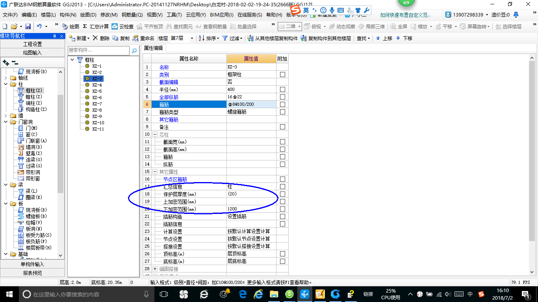Click 复制构件到其他楼层 icon
The width and height of the screenshot is (538, 302).
coord(304,38)
